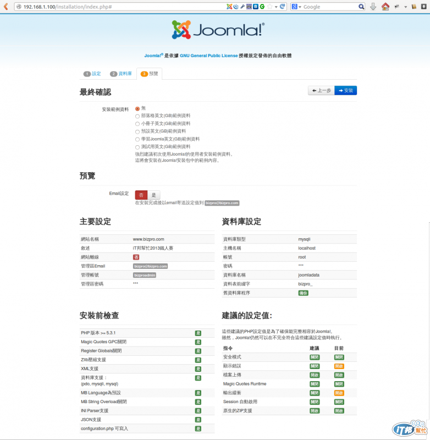Click the 管理區Email bizpro@bizpro.com badge
430x440 pixels.
tap(150, 266)
